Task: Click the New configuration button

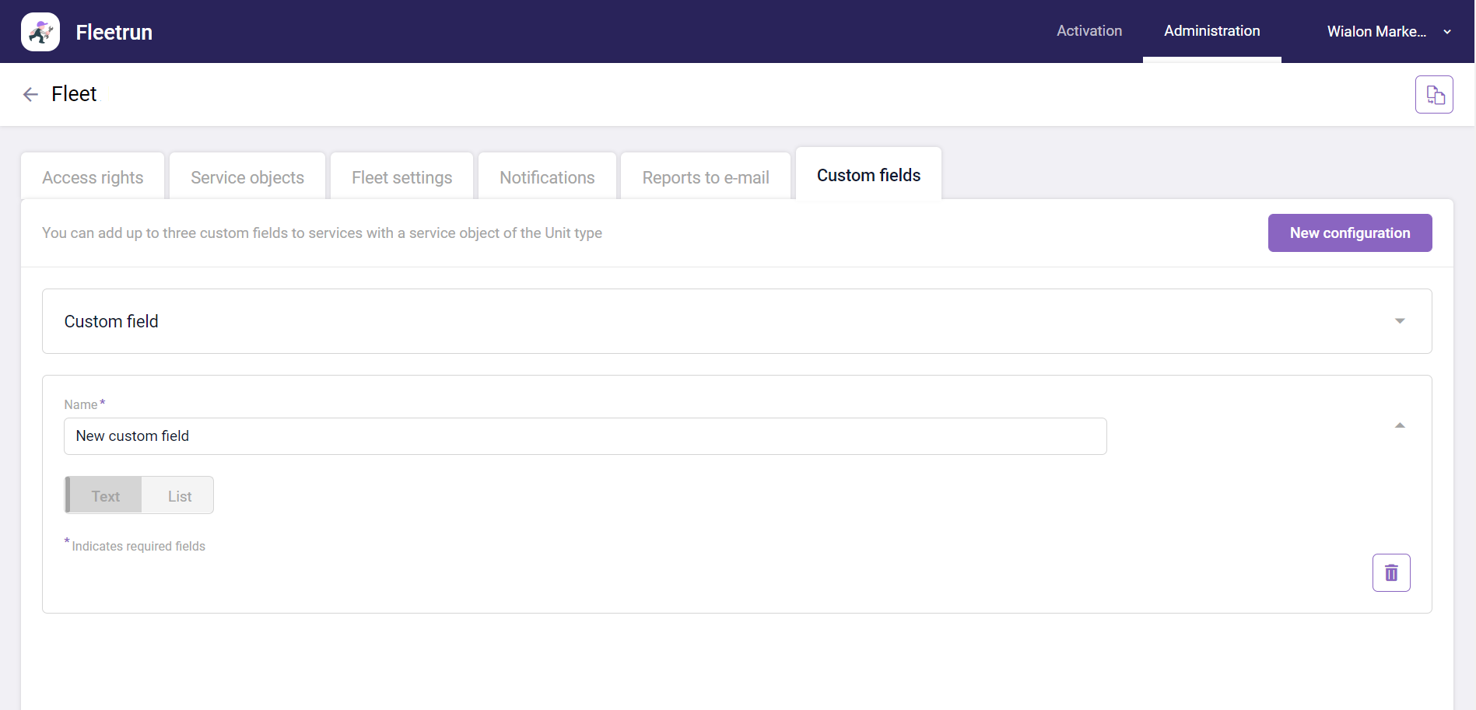Action: pyautogui.click(x=1349, y=233)
